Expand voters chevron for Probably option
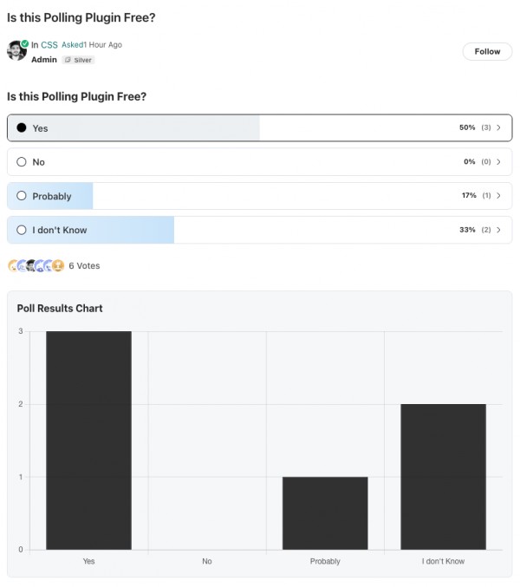Screen dimensions: 520x587 pos(498,196)
